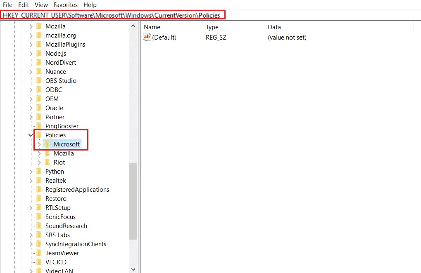Image resolution: width=421 pixels, height=273 pixels.
Task: Click the PingBooster folder icon
Action: (39, 126)
